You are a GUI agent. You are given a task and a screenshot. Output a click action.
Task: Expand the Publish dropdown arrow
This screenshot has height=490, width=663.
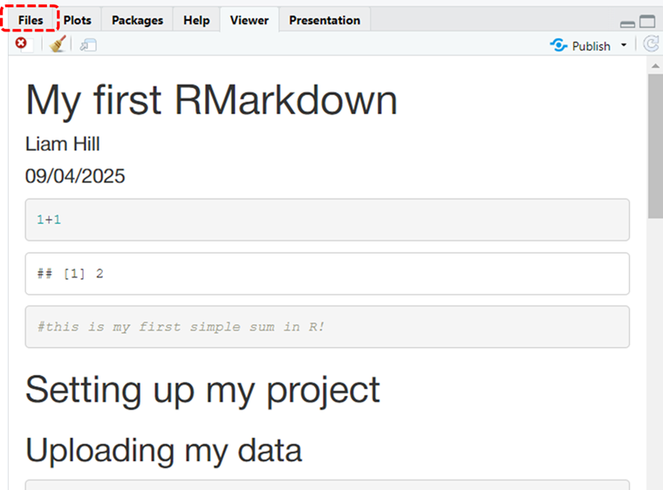pyautogui.click(x=624, y=44)
